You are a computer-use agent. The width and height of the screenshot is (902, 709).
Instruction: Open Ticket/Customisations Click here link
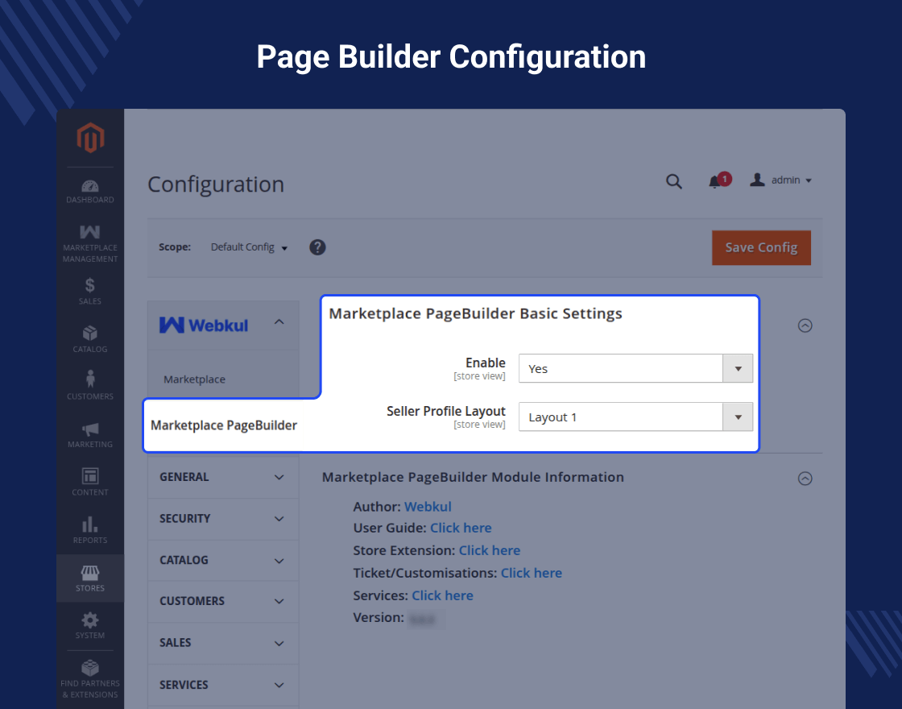coord(531,573)
